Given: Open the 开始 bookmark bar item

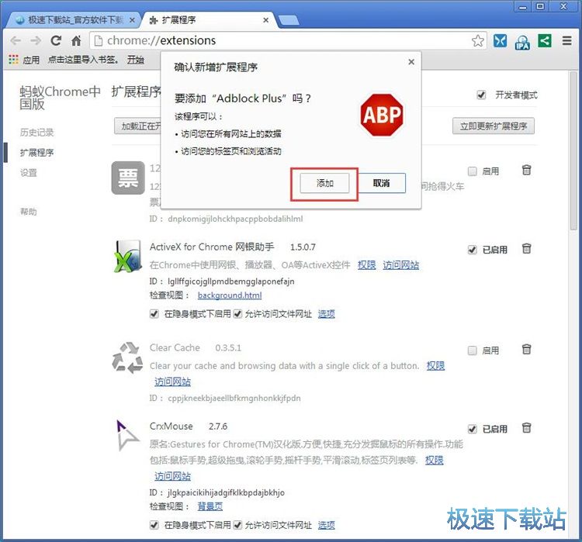Looking at the screenshot, I should point(136,60).
